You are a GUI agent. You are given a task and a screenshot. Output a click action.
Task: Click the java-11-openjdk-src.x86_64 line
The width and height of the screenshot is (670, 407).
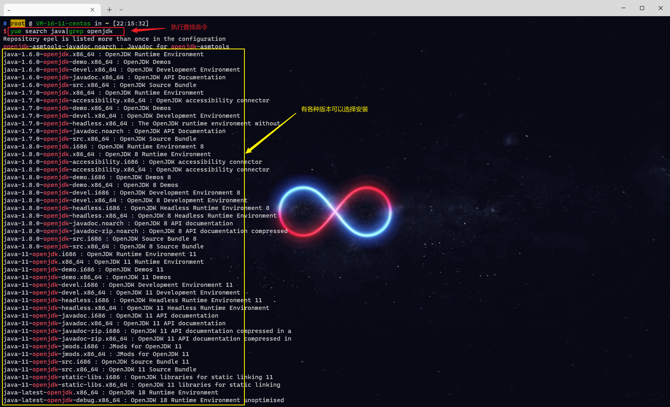pos(100,369)
